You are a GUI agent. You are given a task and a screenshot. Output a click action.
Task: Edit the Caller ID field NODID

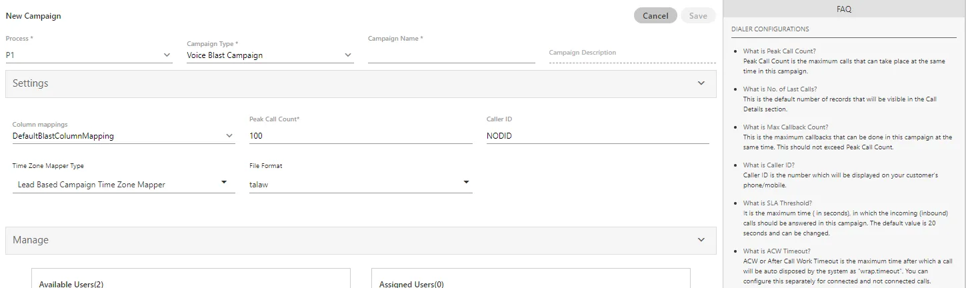tap(598, 136)
